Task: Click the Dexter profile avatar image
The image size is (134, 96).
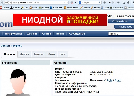Action: tap(18, 82)
